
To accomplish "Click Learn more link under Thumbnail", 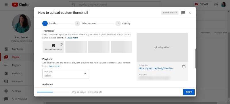I will [x=72, y=38].
